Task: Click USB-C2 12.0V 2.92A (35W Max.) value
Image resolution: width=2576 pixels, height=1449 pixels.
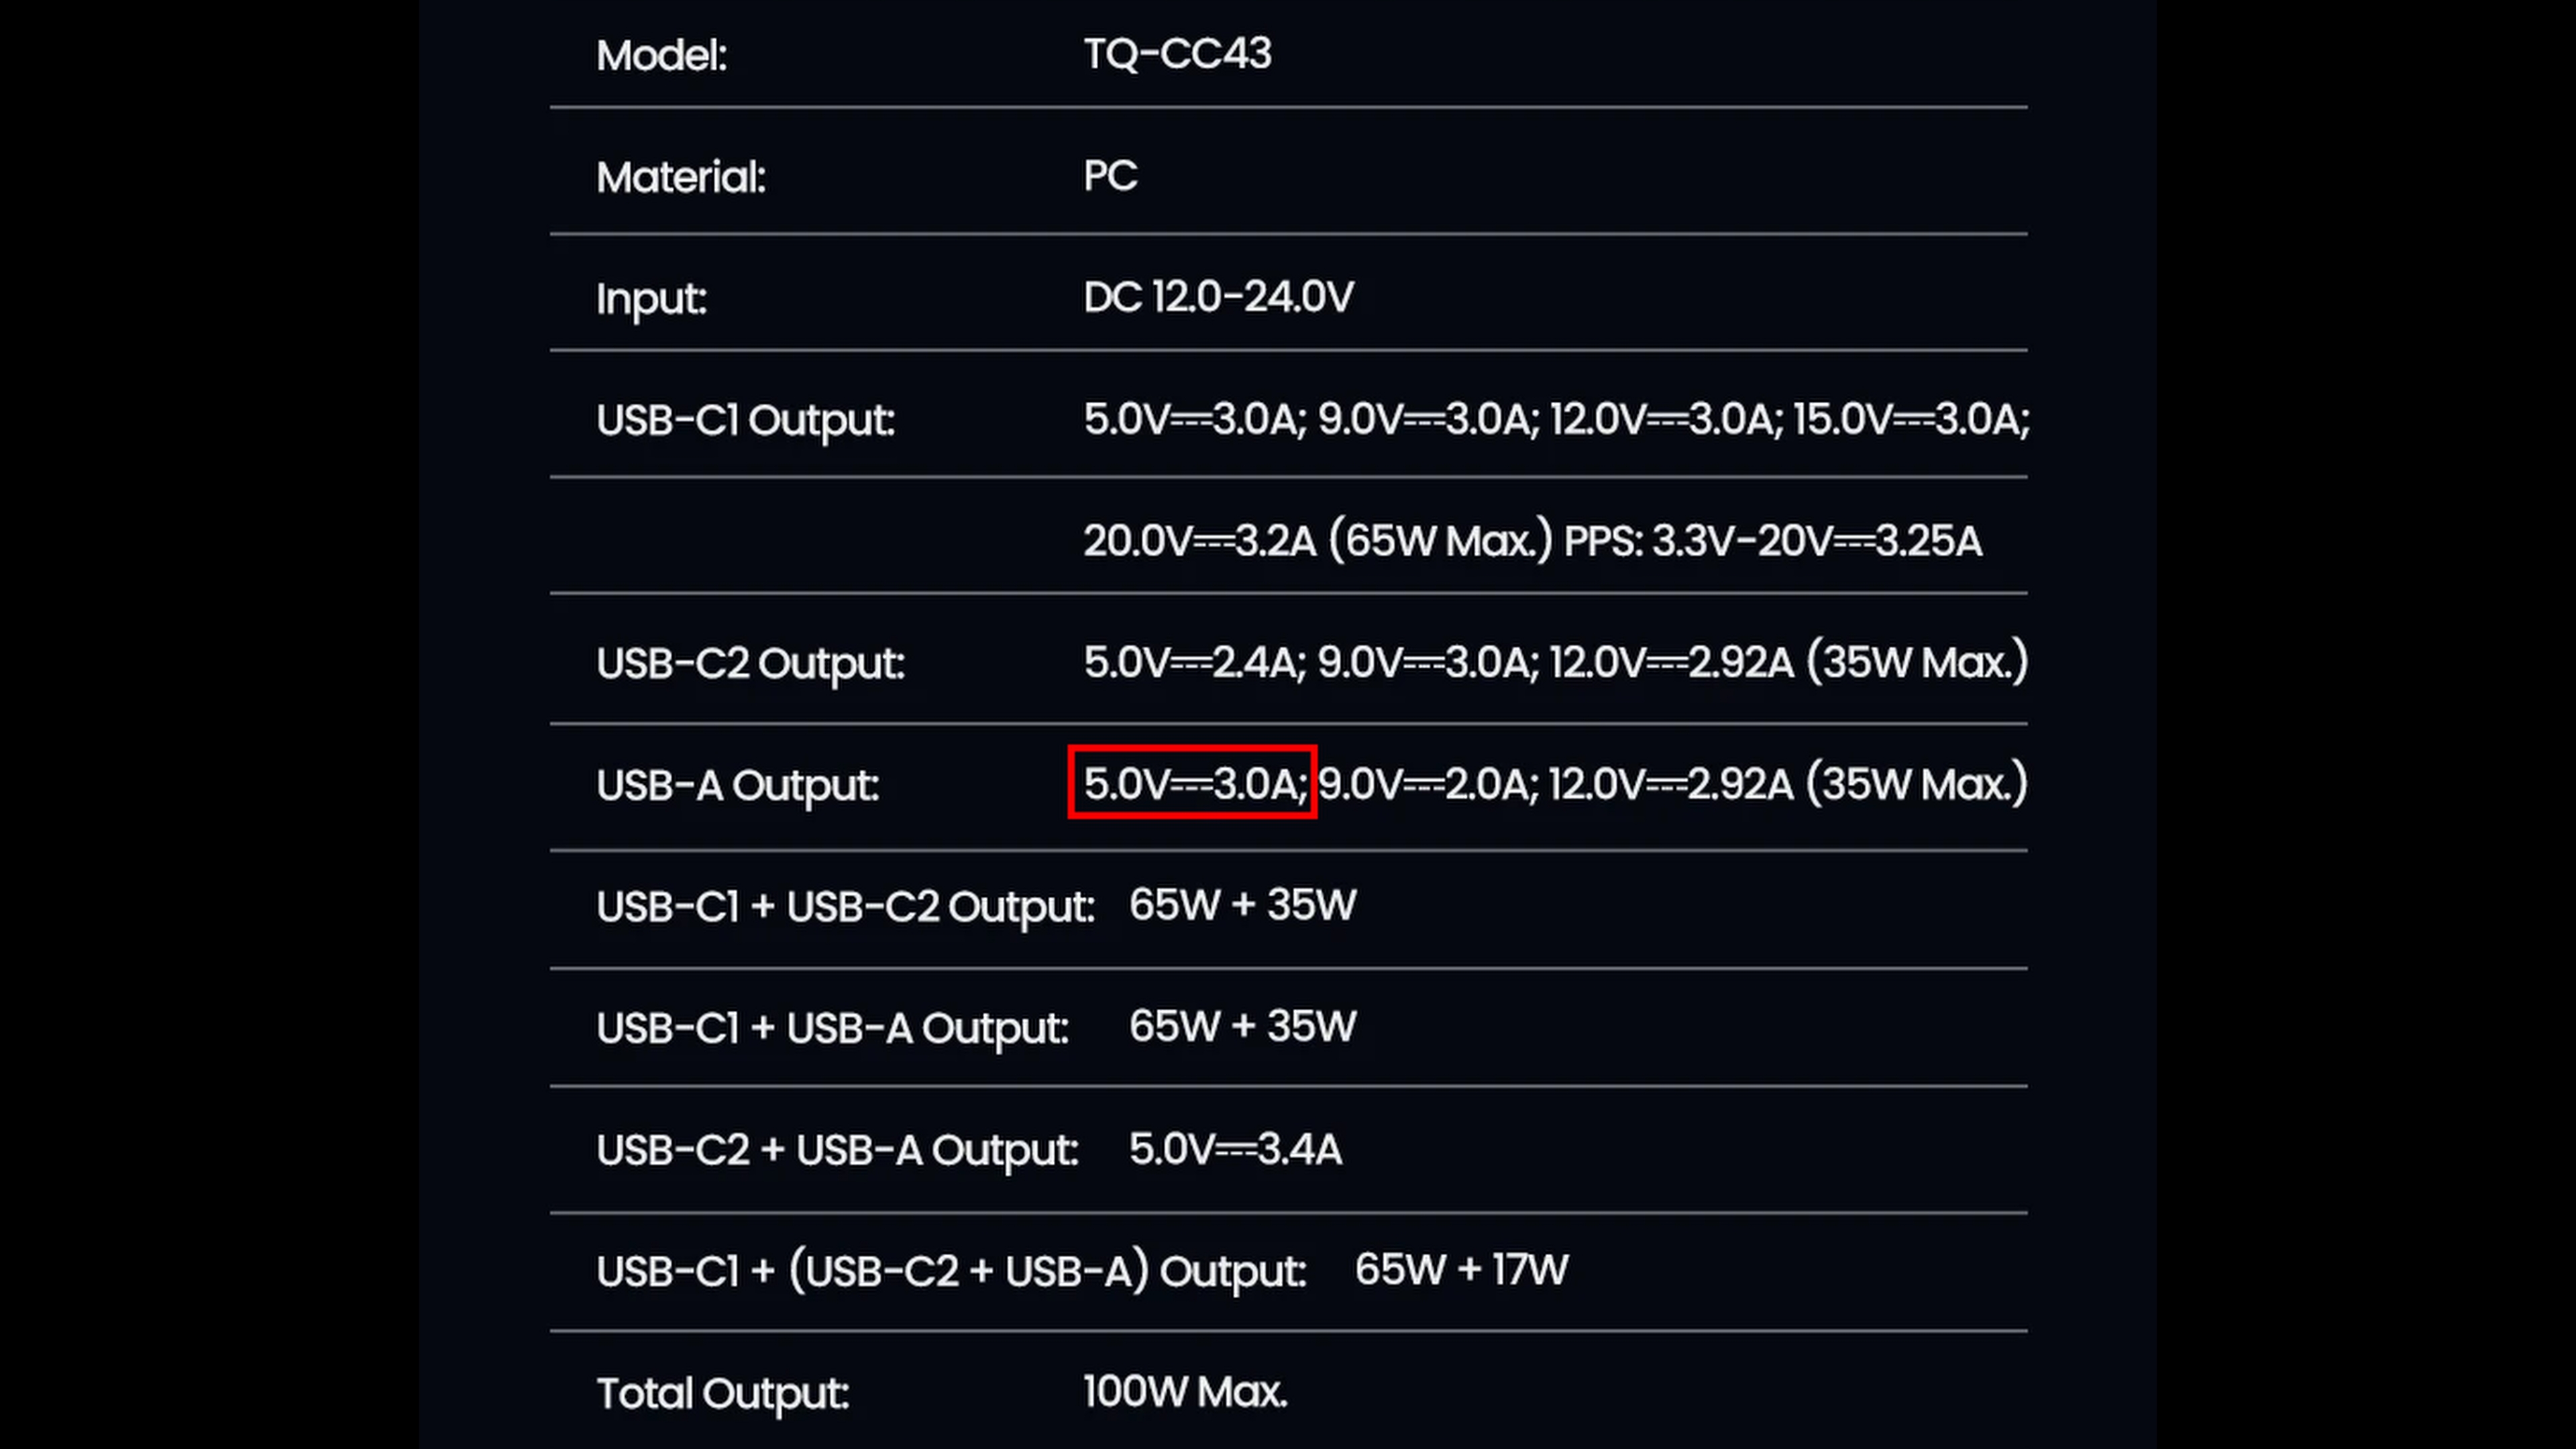Action: (x=1788, y=662)
